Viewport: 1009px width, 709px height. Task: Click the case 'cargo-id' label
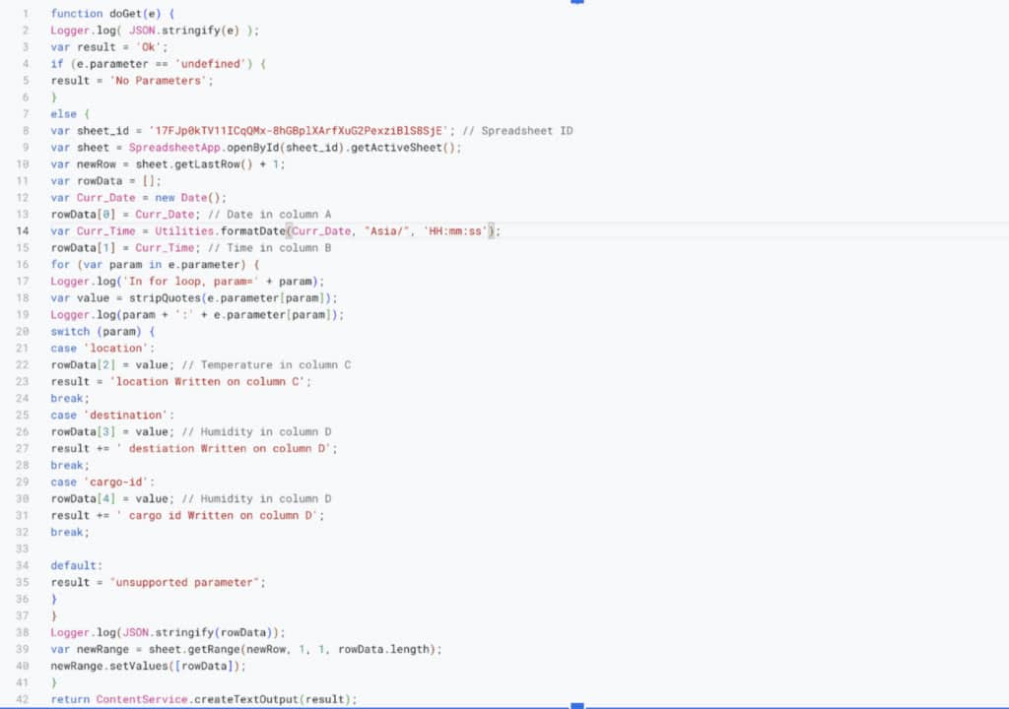pos(102,483)
